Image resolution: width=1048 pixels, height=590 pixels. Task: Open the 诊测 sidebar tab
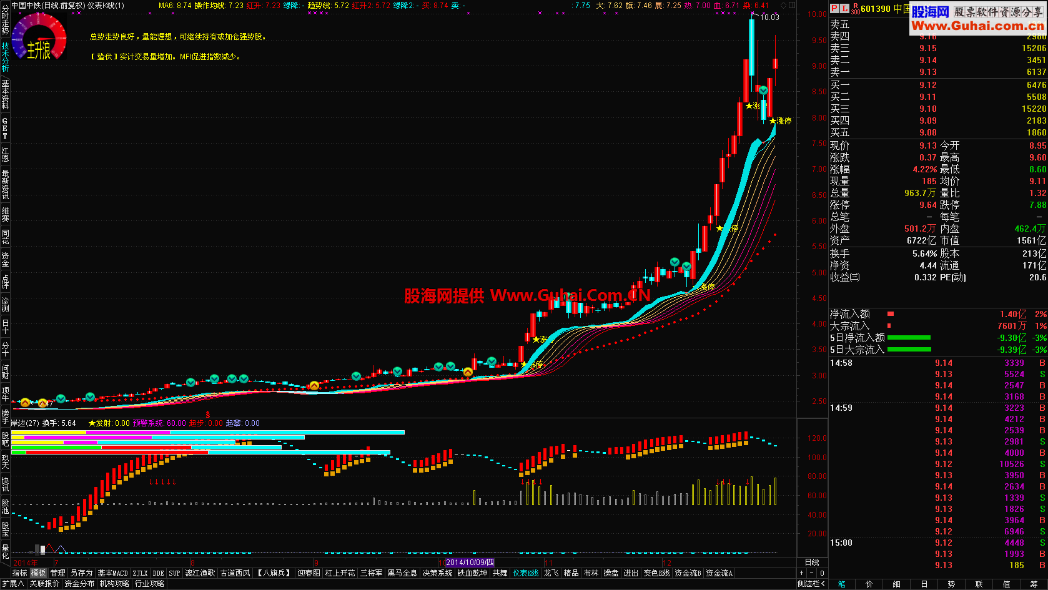tap(5, 305)
